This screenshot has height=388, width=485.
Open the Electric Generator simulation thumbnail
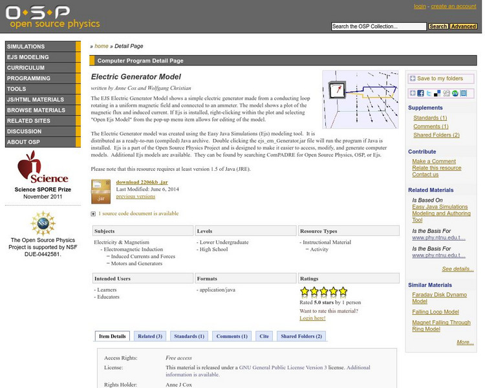pos(360,100)
